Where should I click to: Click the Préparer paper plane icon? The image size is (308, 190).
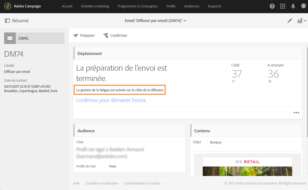click(76, 35)
